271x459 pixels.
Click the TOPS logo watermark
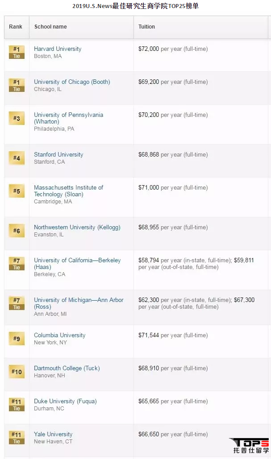click(250, 445)
